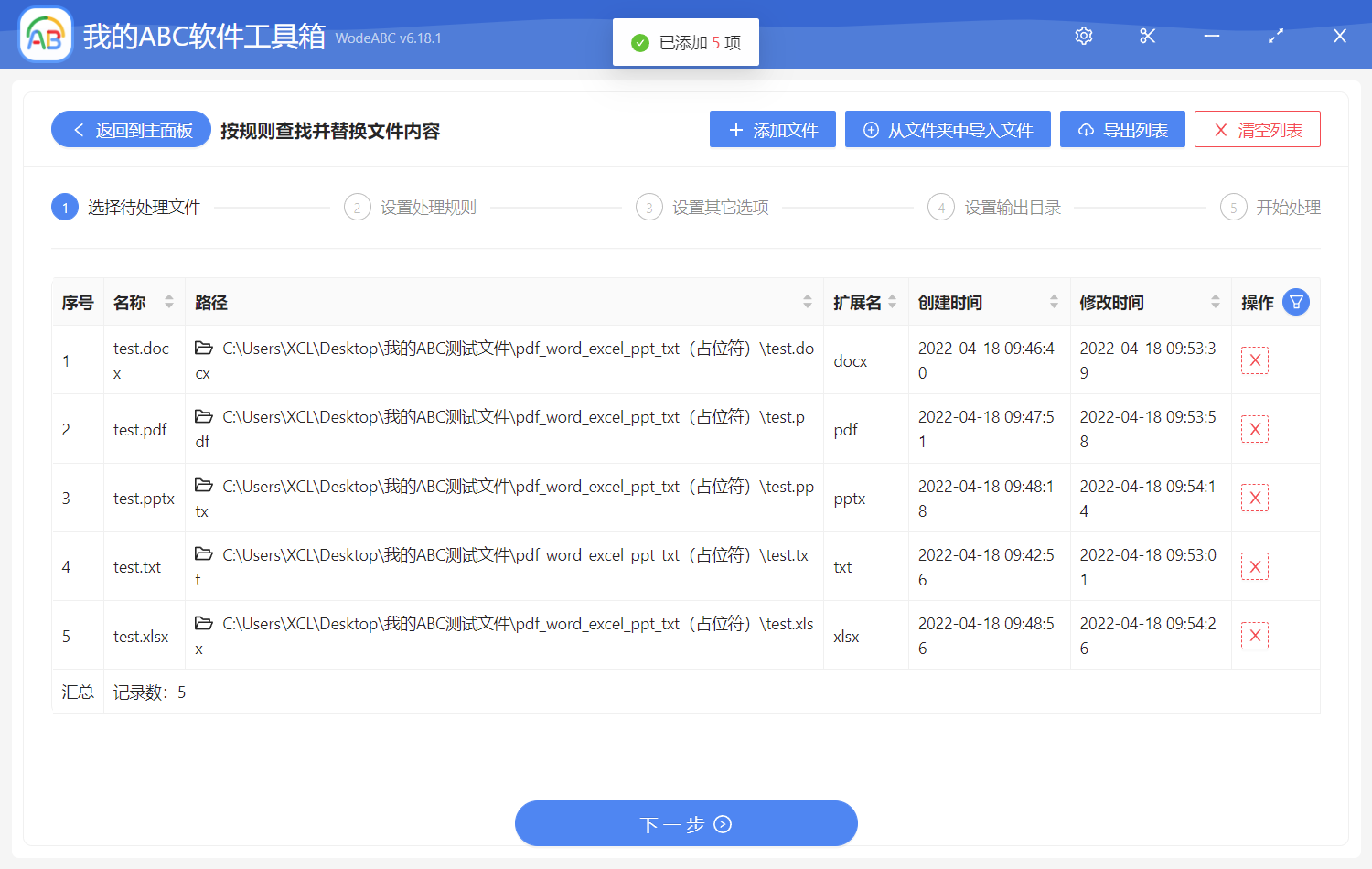Viewport: 1372px width, 869px height.
Task: Click the scissors icon in the title bar
Action: point(1147,36)
